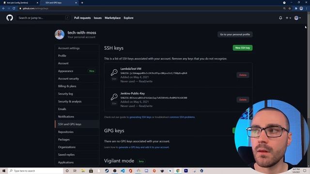The height and width of the screenshot is (174, 310).
Task: Reload the page with refresh icon
Action: (14, 8)
